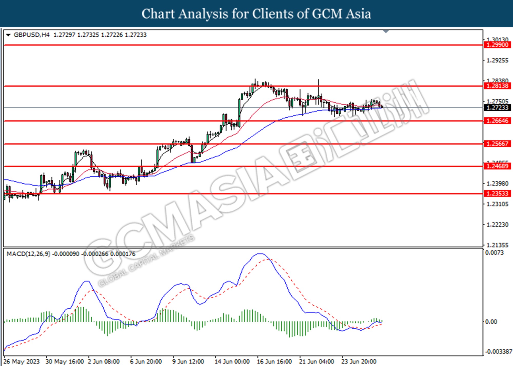
Task: Click the 0.00 MACD zero level label
Action: tap(491, 322)
